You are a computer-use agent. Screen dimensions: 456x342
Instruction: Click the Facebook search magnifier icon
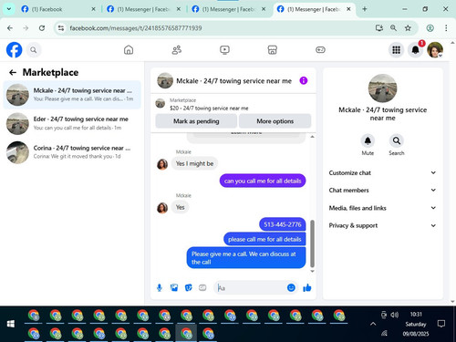coord(34,50)
